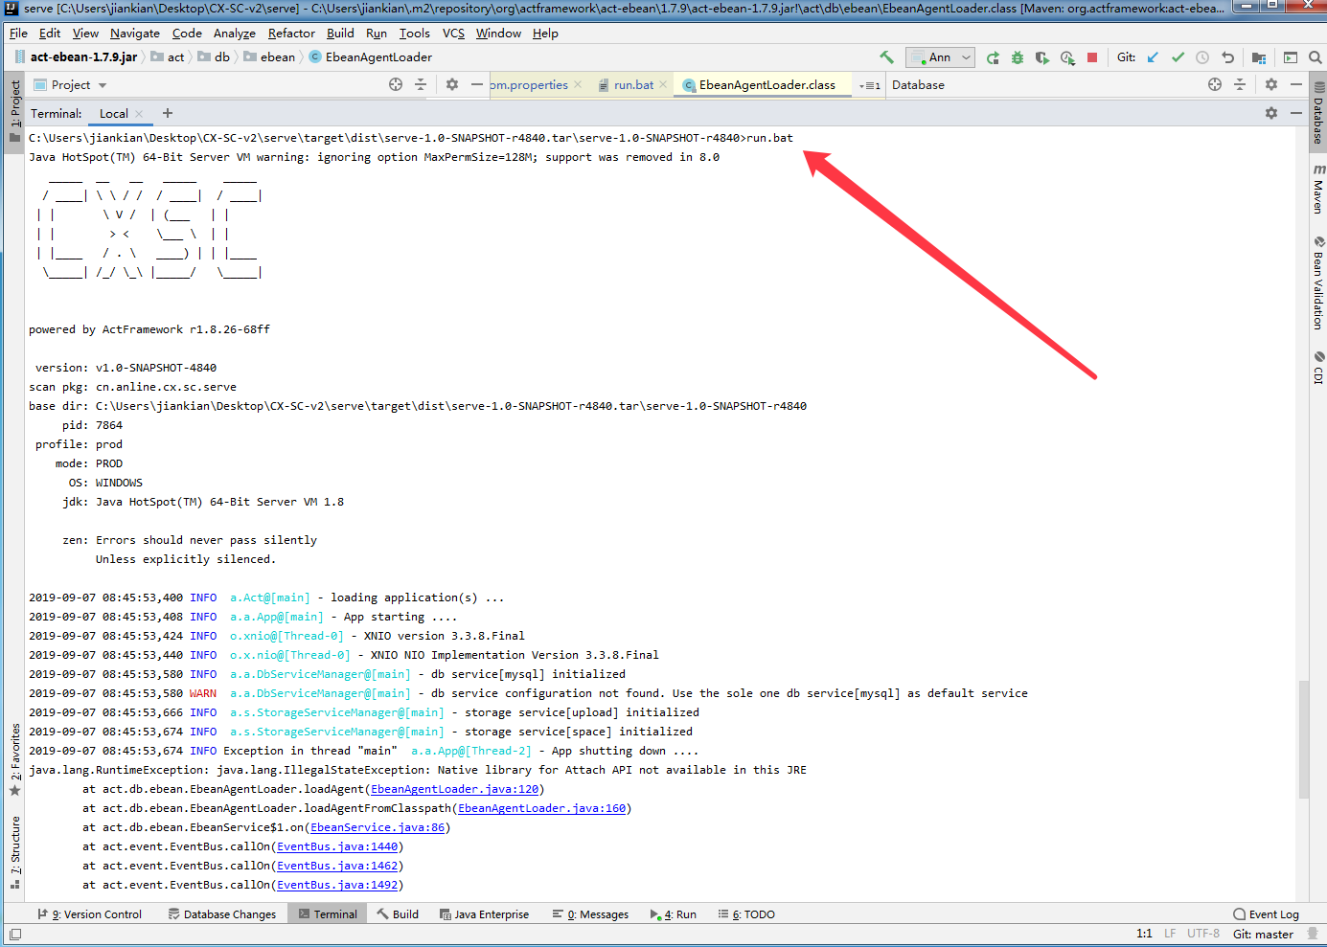Image resolution: width=1327 pixels, height=947 pixels.
Task: Open Terminal settings via its gear icon
Action: 1271,113
